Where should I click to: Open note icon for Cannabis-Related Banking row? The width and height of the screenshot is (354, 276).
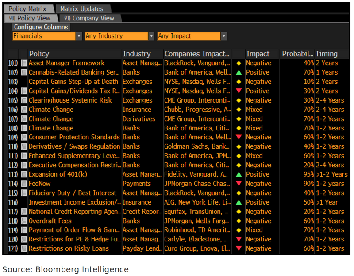[24, 72]
